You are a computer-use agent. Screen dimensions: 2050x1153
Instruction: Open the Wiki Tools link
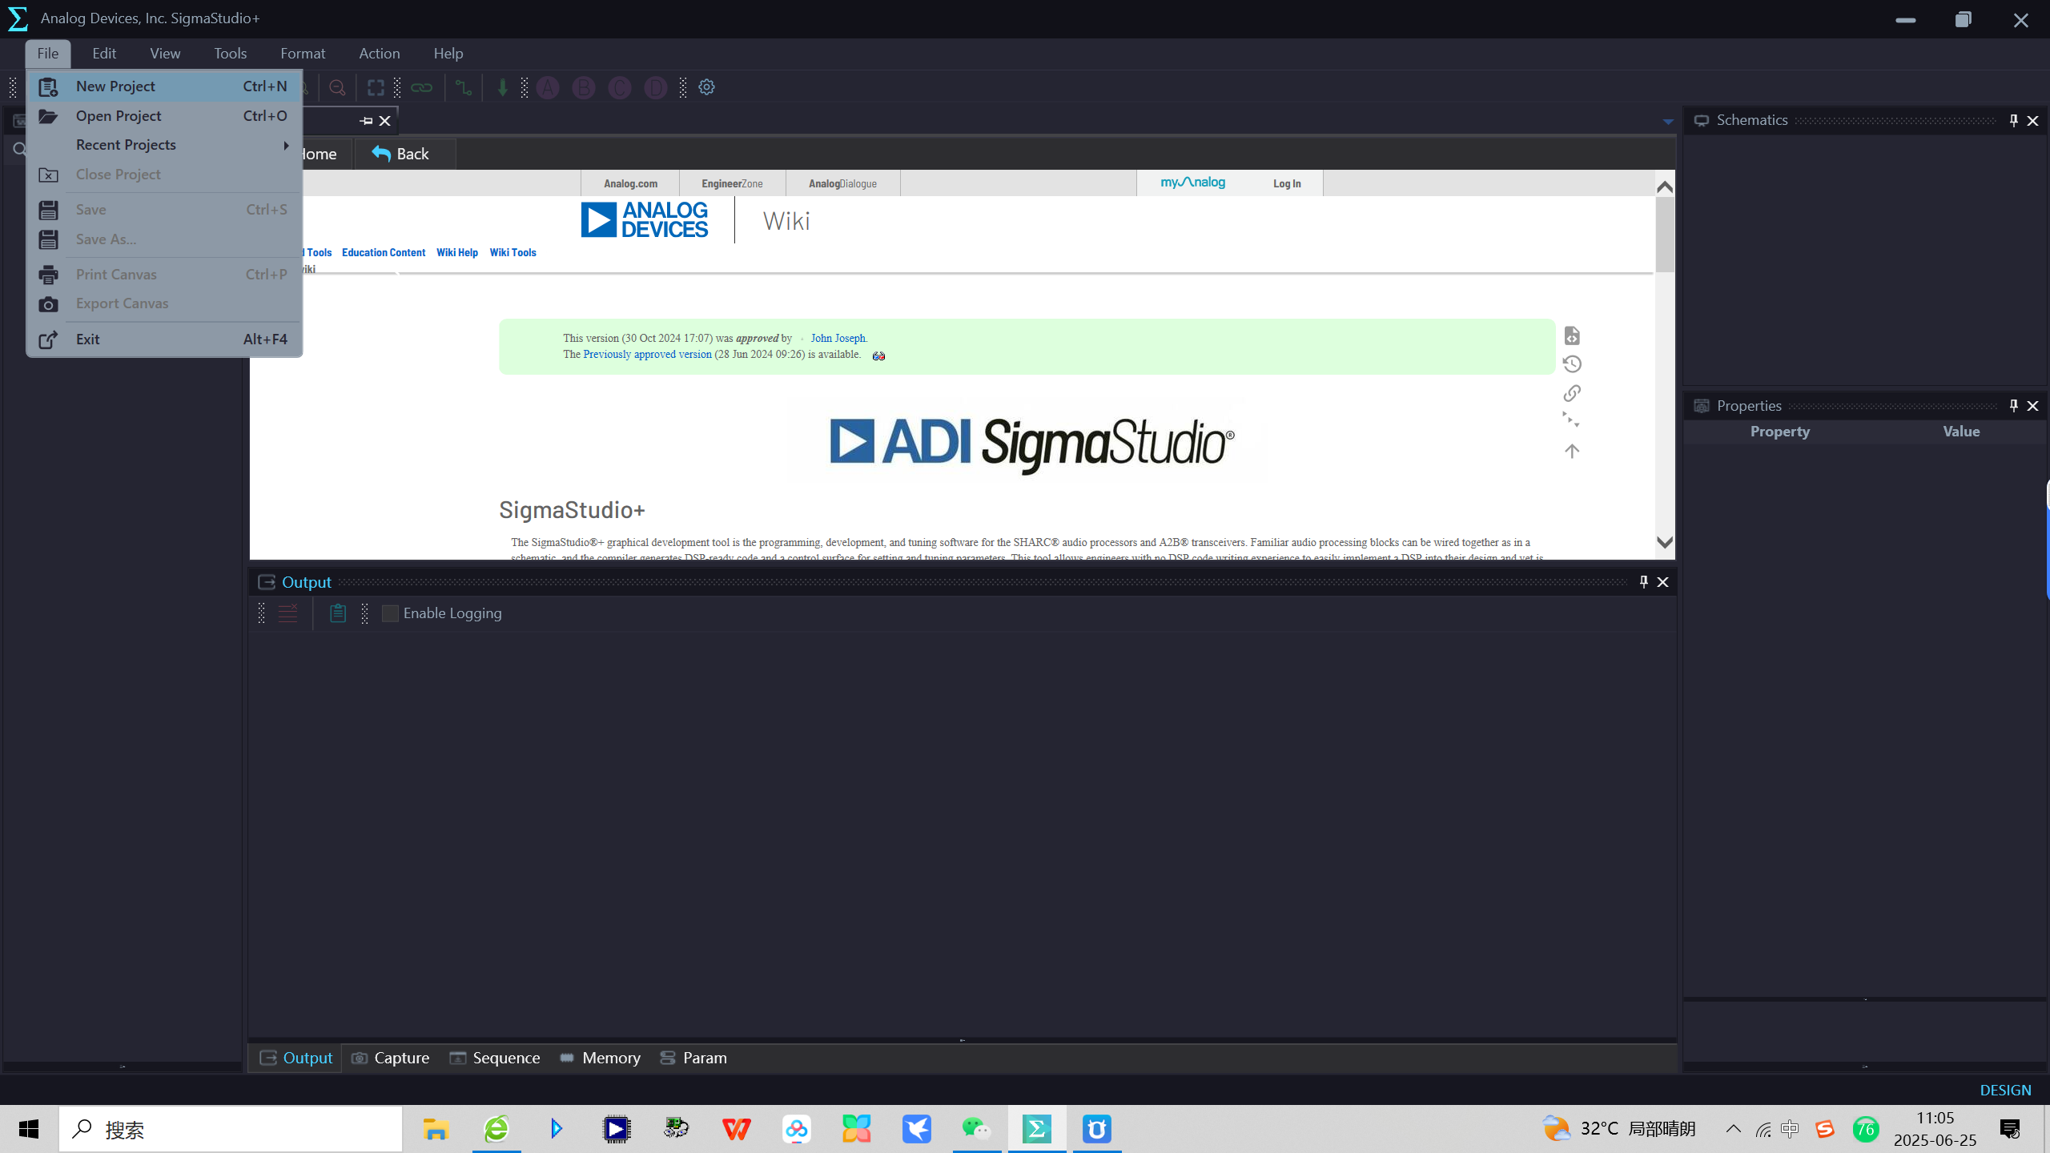click(512, 252)
